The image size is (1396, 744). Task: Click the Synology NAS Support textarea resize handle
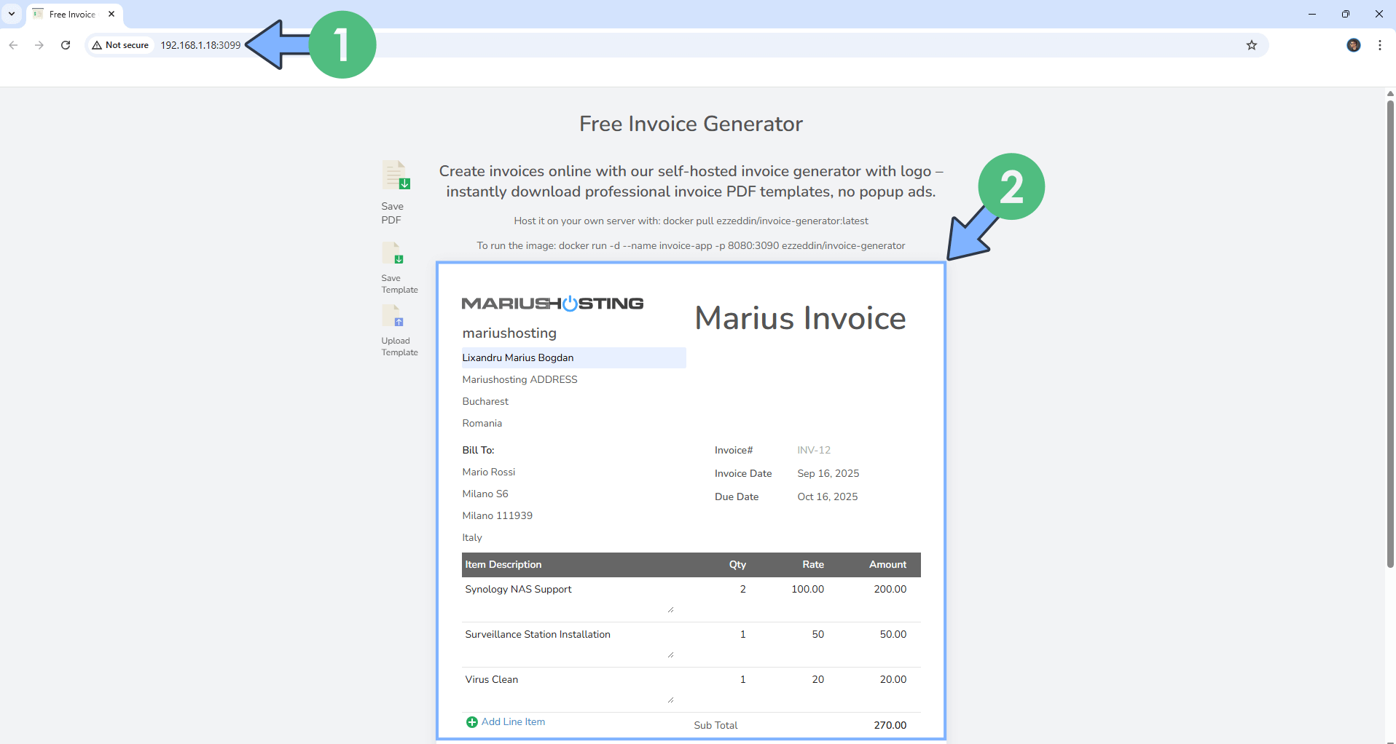pos(670,610)
